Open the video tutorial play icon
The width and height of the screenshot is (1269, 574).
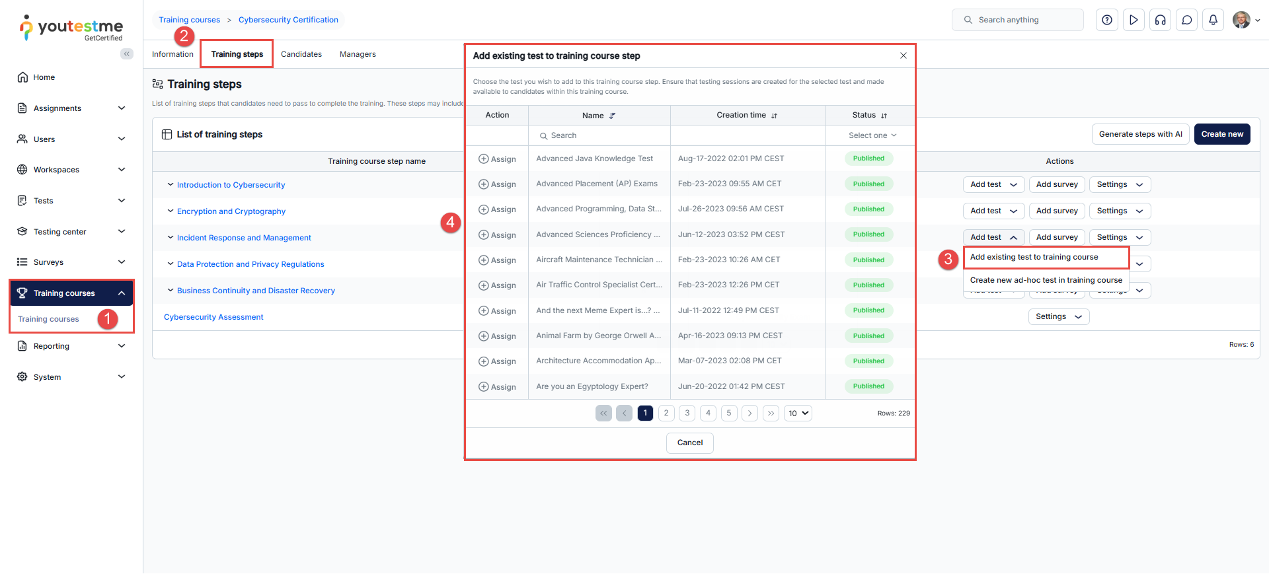click(x=1134, y=20)
